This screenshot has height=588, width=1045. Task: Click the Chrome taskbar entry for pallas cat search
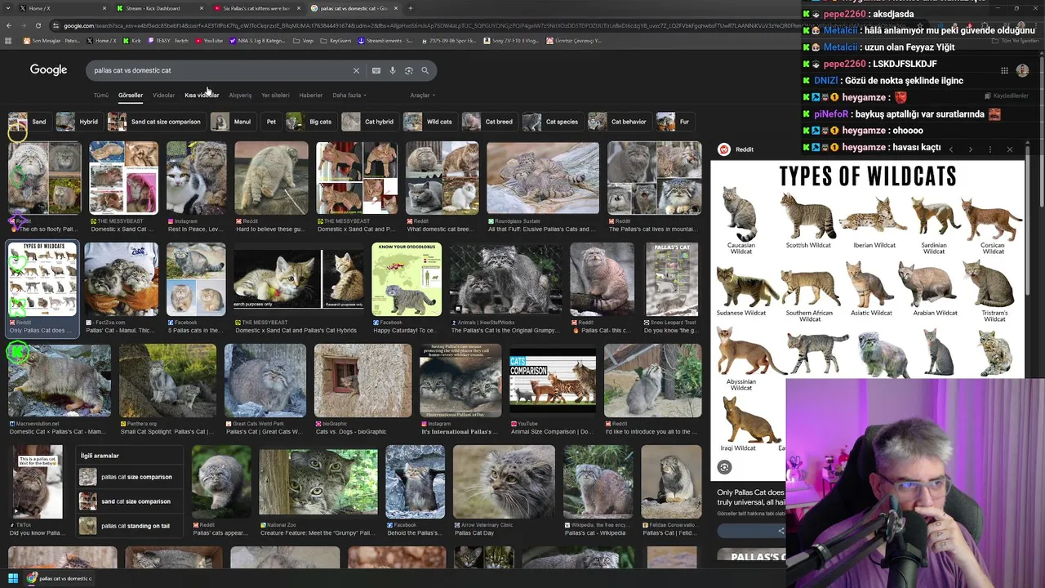point(59,578)
